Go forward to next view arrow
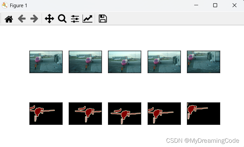This screenshot has width=244, height=147. click(34, 19)
